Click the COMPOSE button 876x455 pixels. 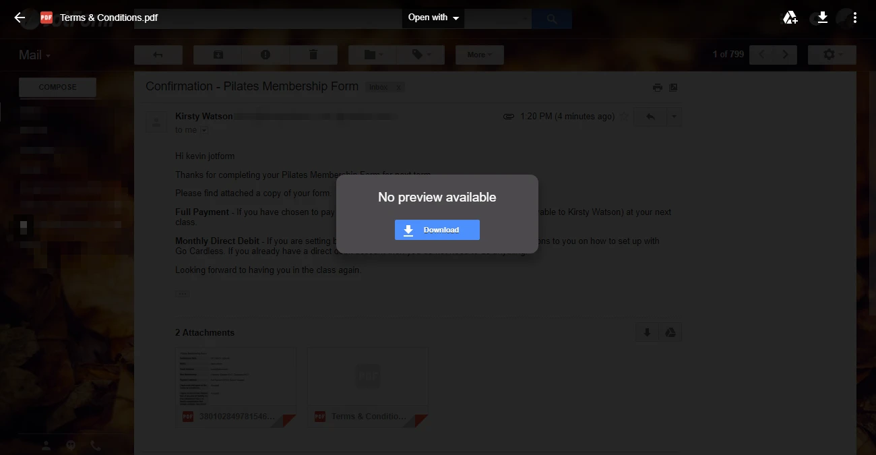point(57,87)
